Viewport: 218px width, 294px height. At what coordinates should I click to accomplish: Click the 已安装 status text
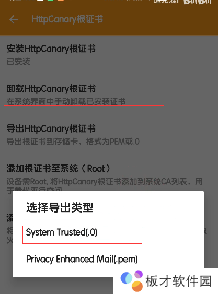click(18, 62)
